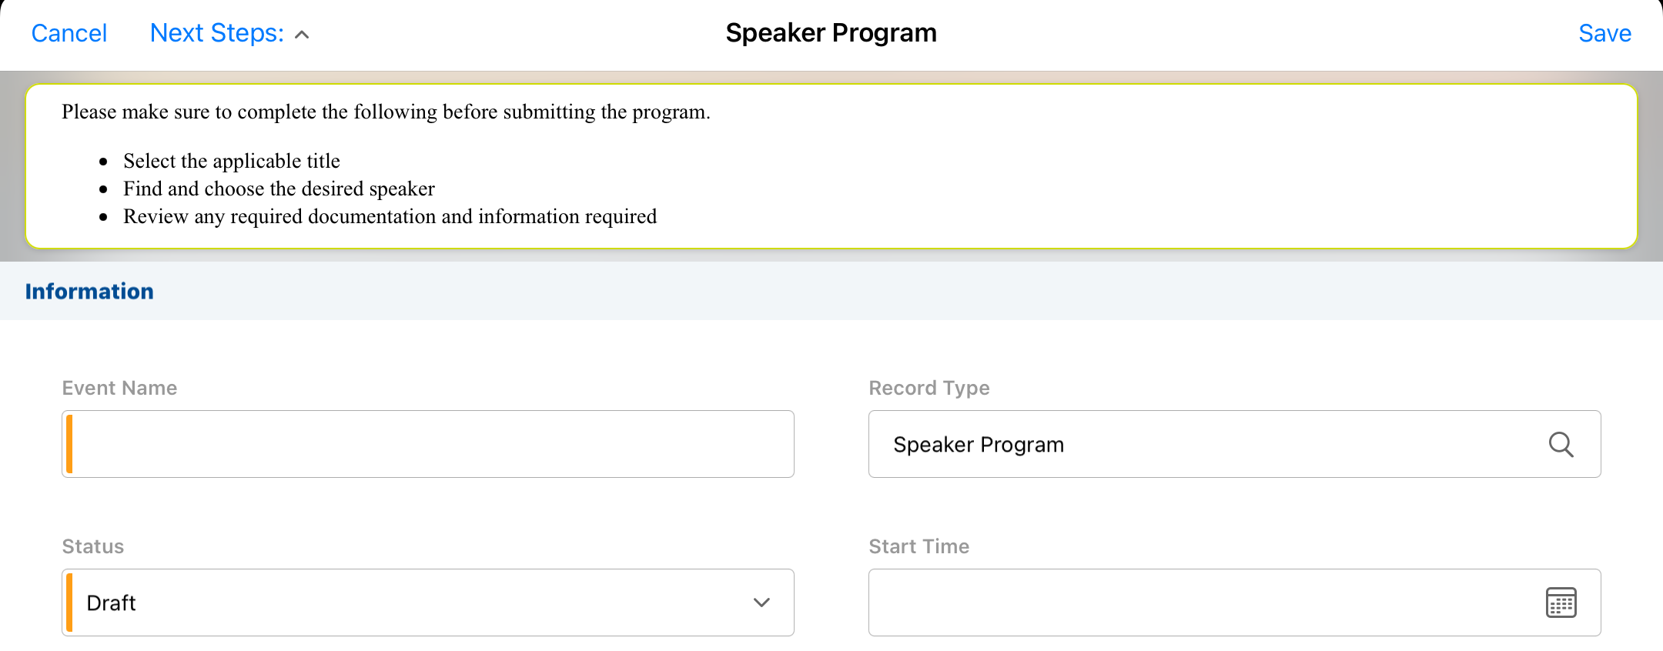
Task: Click the Status field label
Action: click(93, 546)
